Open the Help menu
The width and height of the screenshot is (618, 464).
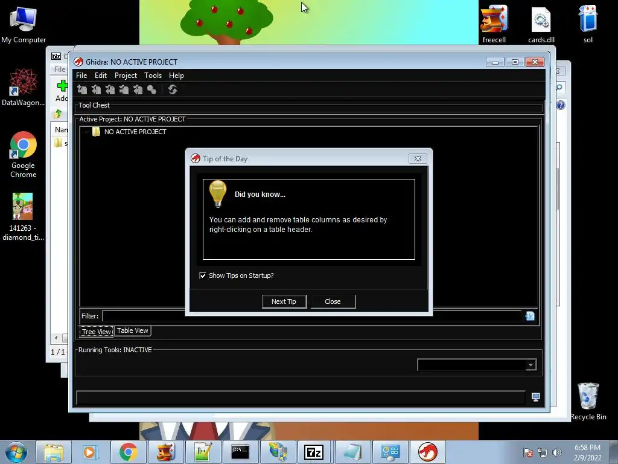coord(176,76)
